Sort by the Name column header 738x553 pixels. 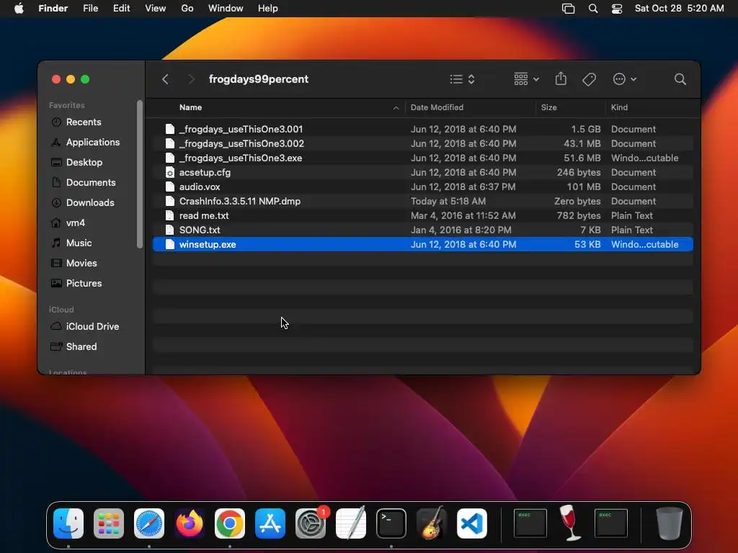pyautogui.click(x=190, y=107)
